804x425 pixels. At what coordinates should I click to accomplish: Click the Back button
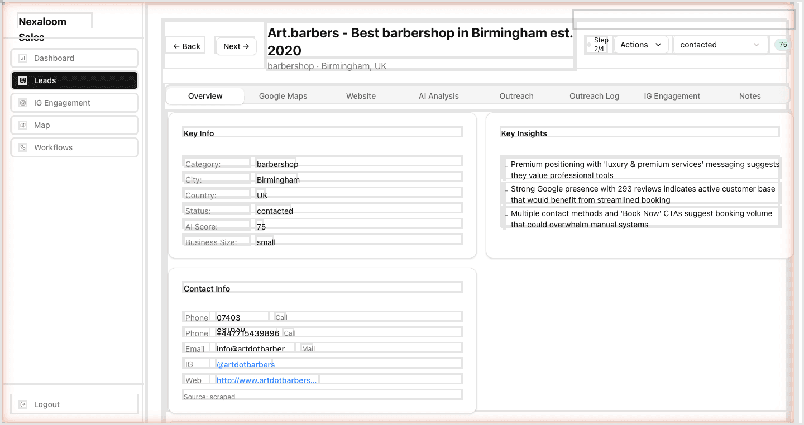[x=185, y=46]
